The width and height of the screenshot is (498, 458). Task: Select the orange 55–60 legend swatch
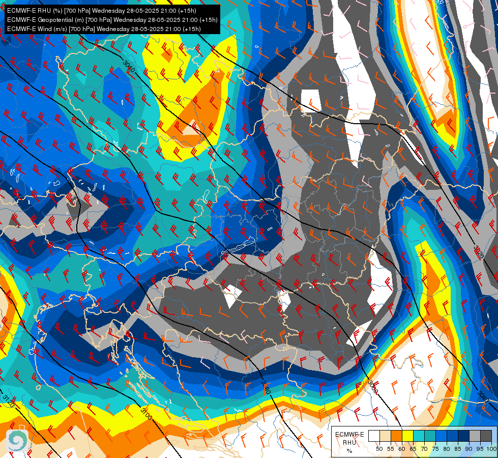396,436
